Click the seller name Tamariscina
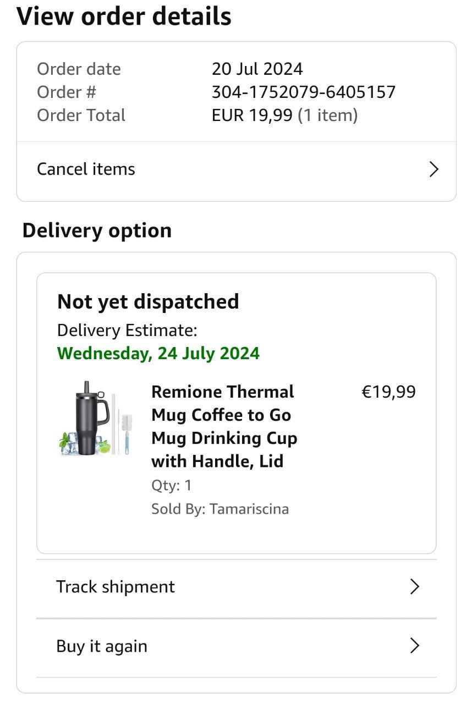 click(249, 509)
